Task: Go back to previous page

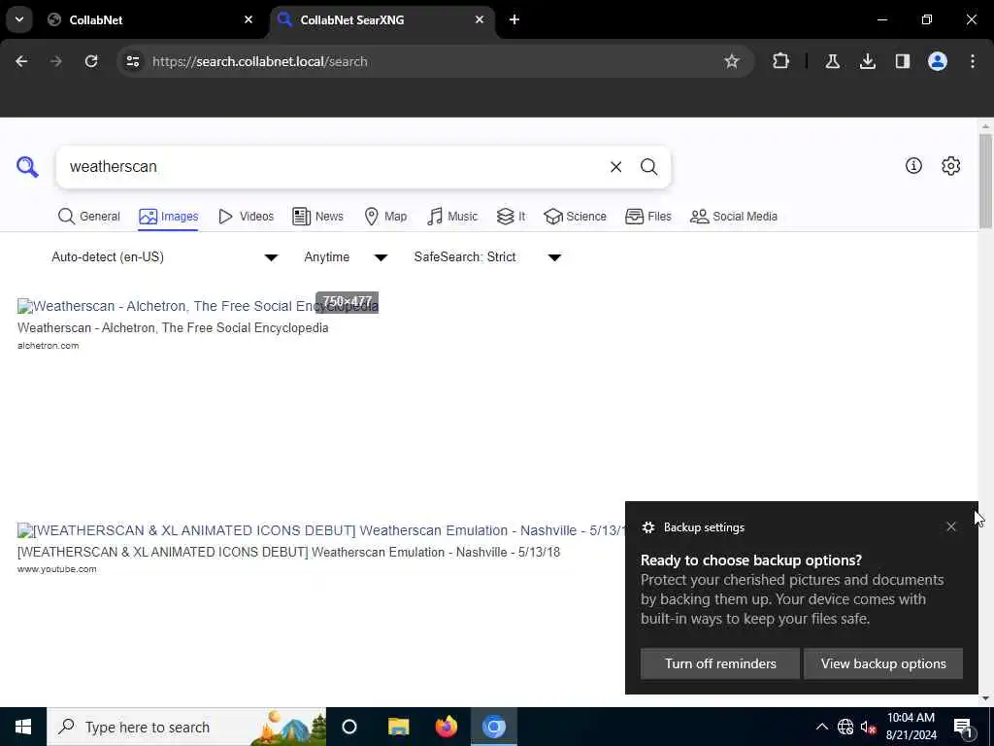Action: pyautogui.click(x=21, y=61)
